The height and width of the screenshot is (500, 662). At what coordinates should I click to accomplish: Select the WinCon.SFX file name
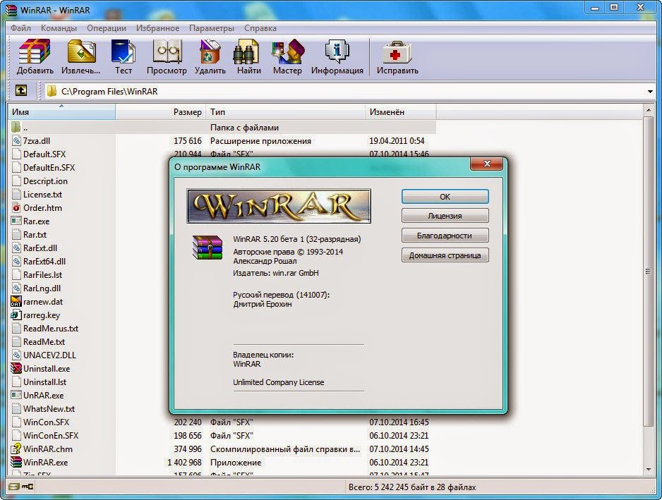coord(46,422)
